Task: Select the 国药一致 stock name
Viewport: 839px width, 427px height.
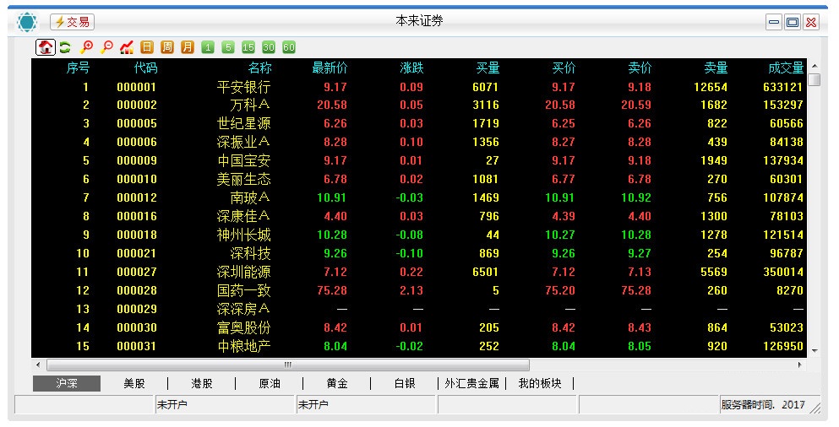Action: coord(244,291)
